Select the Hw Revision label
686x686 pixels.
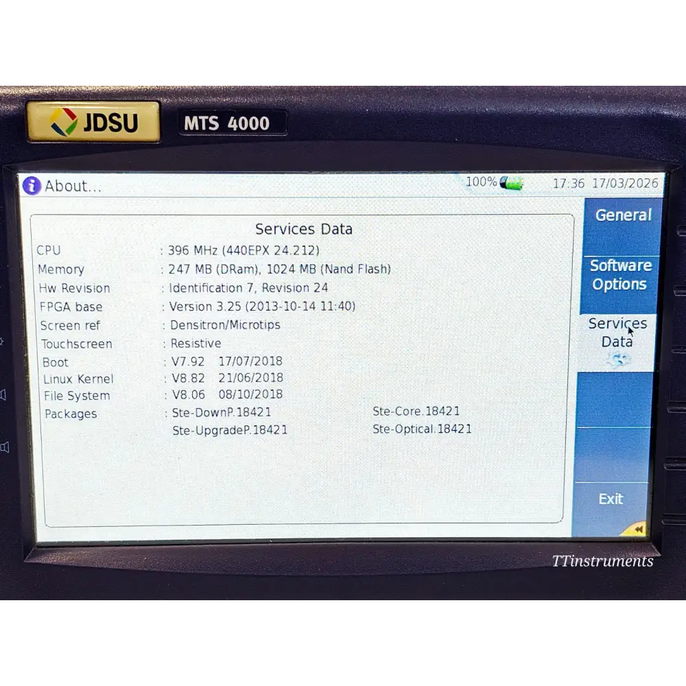(74, 288)
